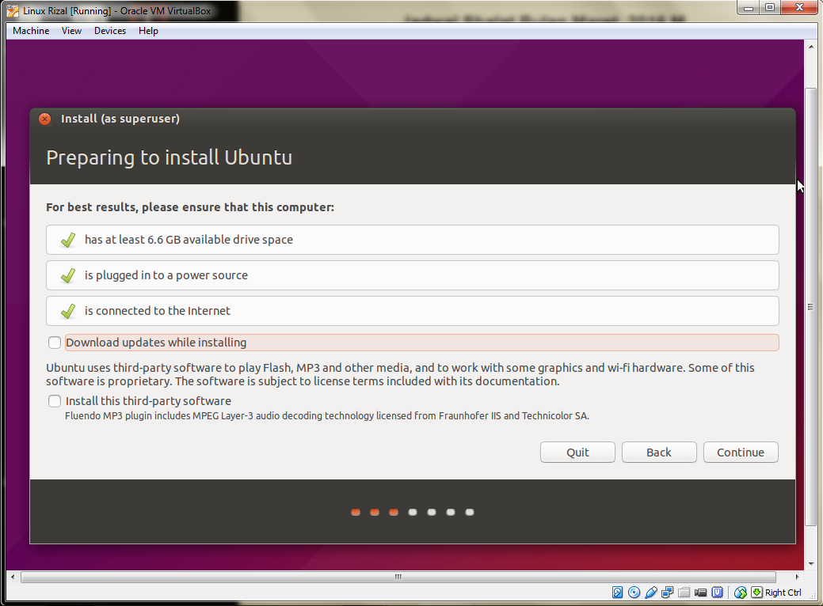Open the shared folders status icon
This screenshot has width=823, height=606.
point(684,593)
